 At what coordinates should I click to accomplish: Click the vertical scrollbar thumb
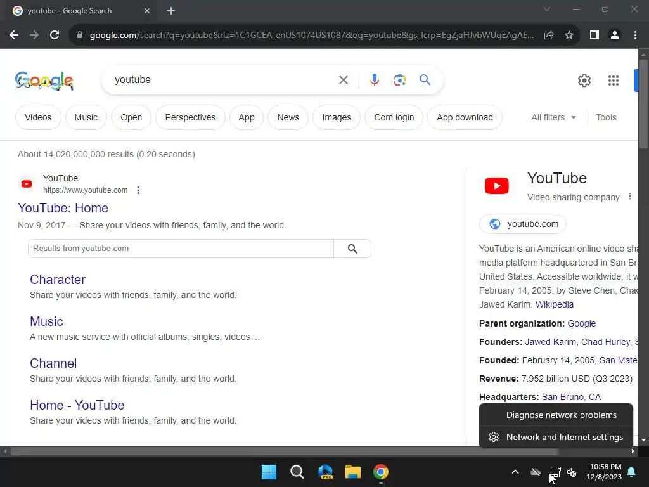pos(643,103)
